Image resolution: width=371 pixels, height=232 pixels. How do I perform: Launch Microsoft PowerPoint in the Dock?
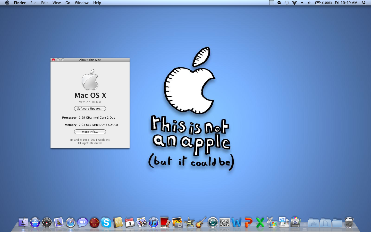(x=248, y=222)
